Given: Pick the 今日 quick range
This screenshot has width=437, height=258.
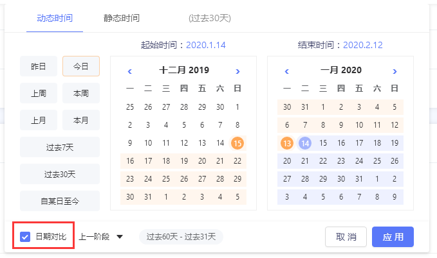Looking at the screenshot, I should tap(81, 66).
